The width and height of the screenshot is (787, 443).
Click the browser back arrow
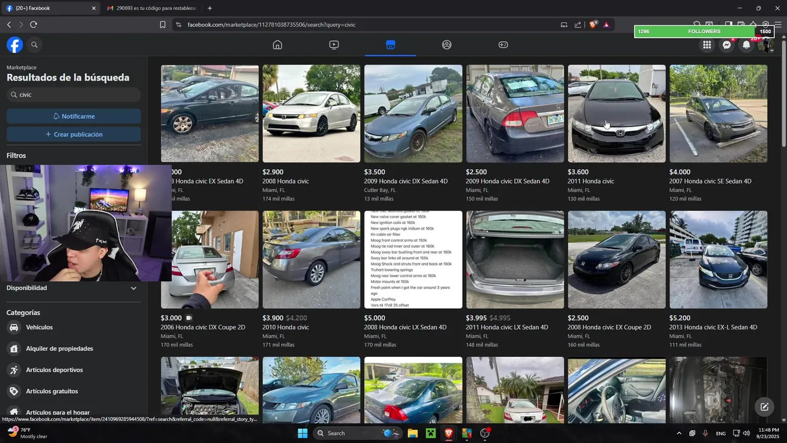click(9, 25)
